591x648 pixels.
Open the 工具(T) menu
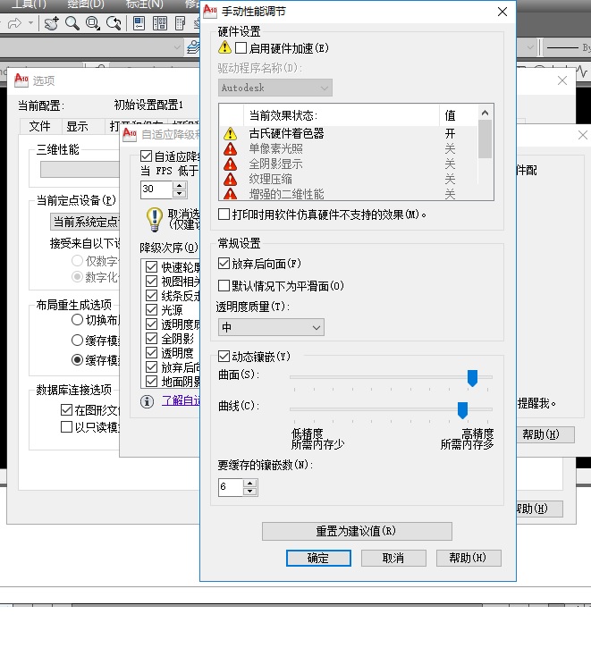tap(29, 4)
